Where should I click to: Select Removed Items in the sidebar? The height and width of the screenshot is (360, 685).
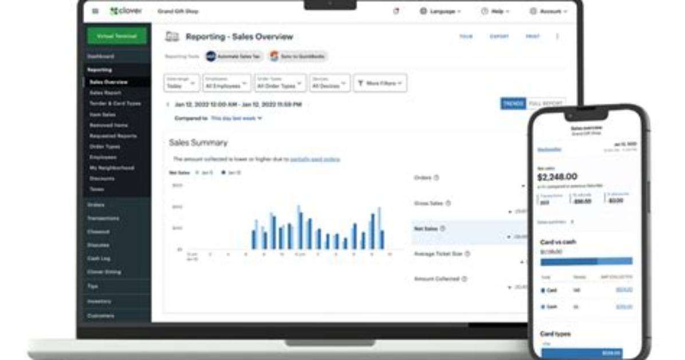click(x=108, y=125)
